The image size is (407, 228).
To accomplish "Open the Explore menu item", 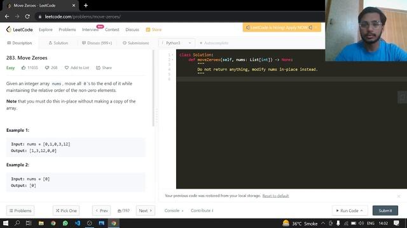I will click(46, 30).
